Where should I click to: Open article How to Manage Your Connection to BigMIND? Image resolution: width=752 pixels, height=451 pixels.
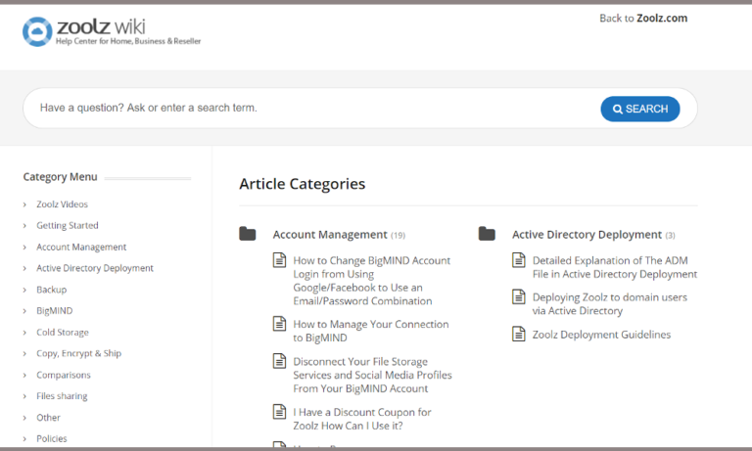pos(371,331)
